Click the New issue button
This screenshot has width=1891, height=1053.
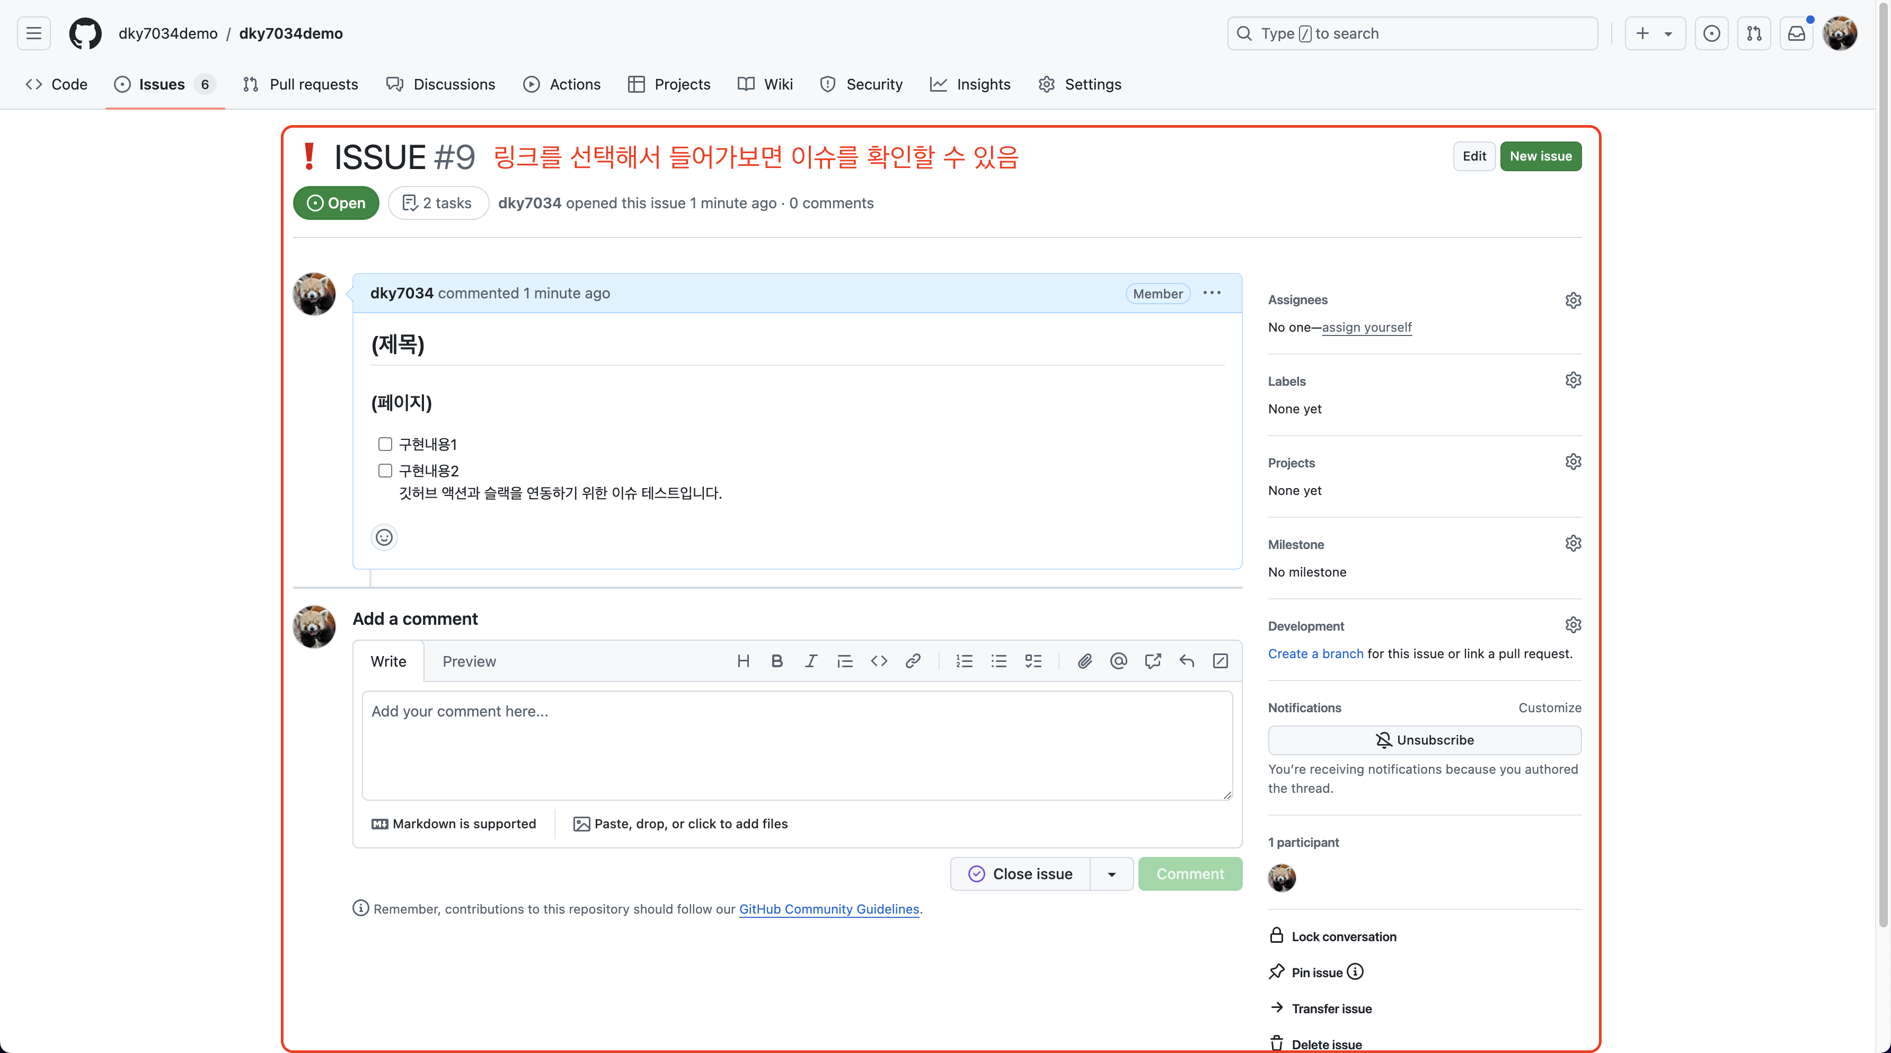(1540, 156)
